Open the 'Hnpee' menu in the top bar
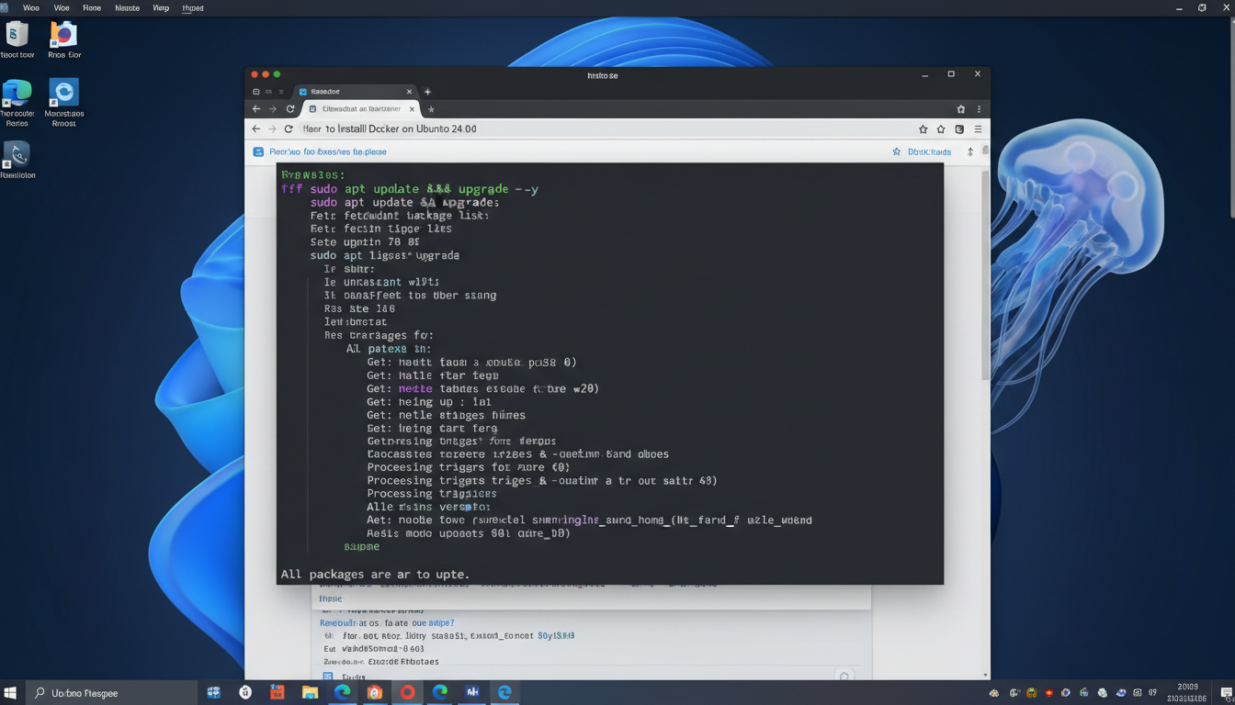Screen dimensions: 1235x705 pyautogui.click(x=193, y=7)
